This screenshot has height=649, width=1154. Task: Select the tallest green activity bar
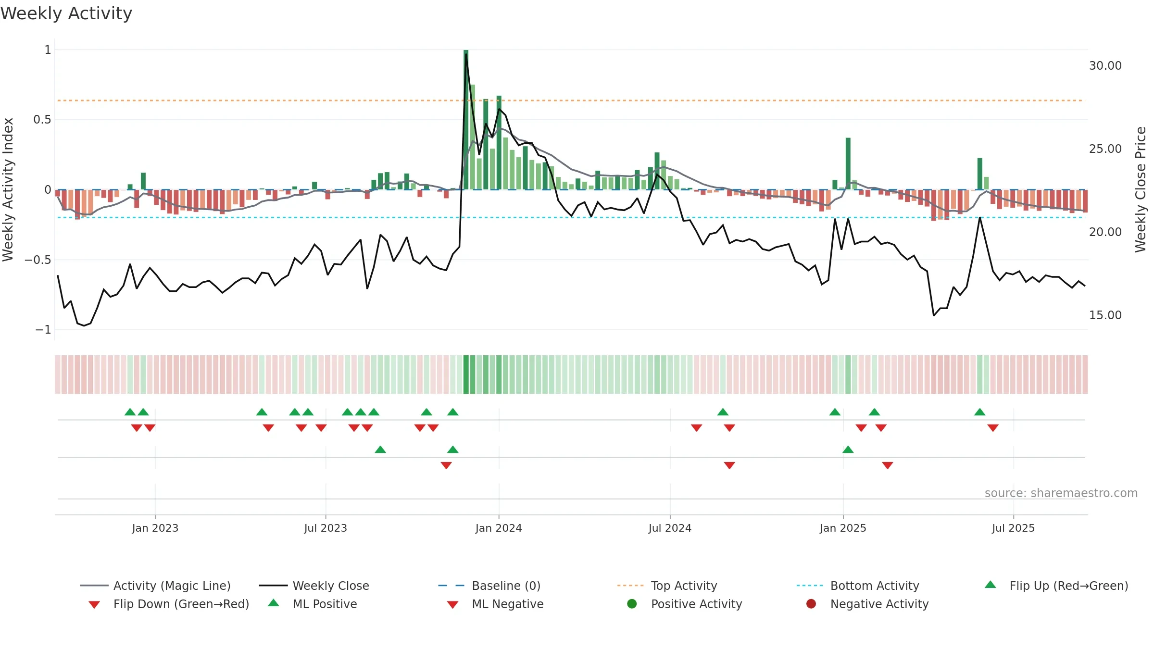[x=466, y=120]
